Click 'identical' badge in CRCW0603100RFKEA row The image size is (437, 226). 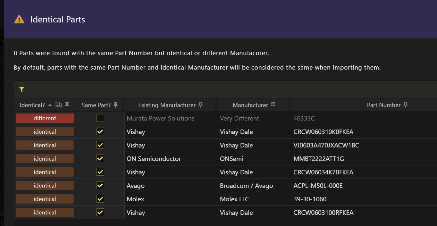click(45, 213)
